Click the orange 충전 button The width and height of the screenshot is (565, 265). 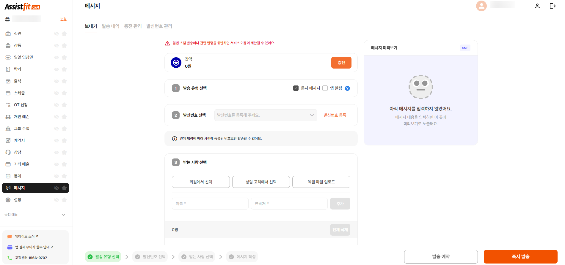coord(341,63)
